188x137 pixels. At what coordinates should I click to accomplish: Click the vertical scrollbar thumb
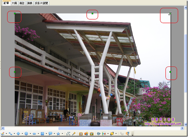tap(186, 63)
